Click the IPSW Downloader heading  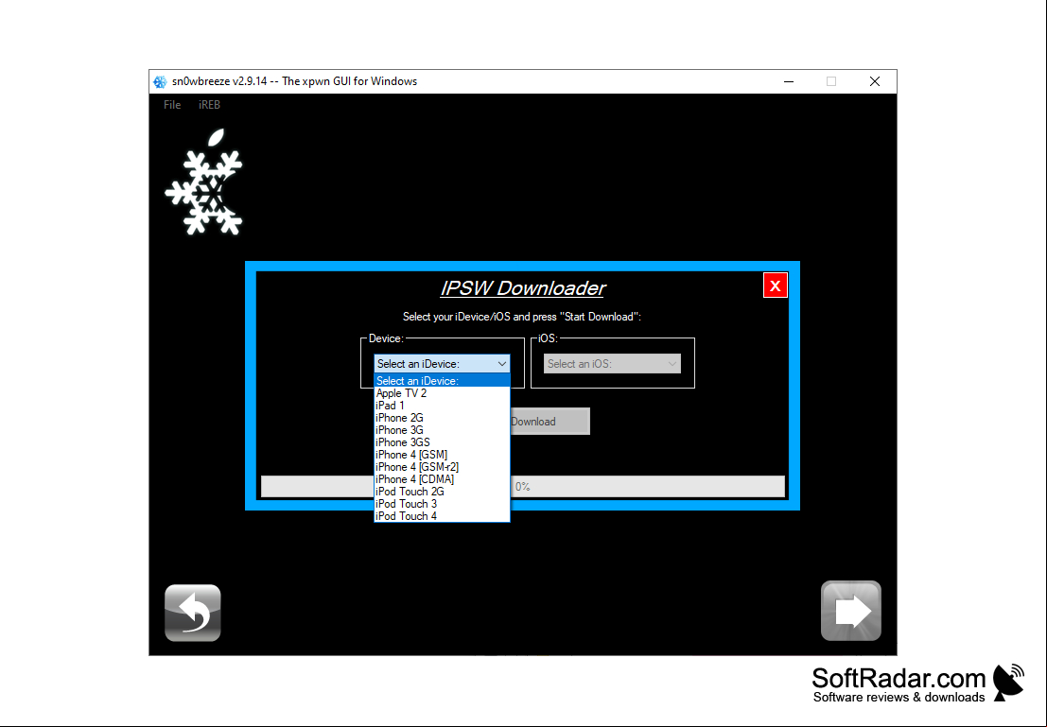tap(522, 288)
